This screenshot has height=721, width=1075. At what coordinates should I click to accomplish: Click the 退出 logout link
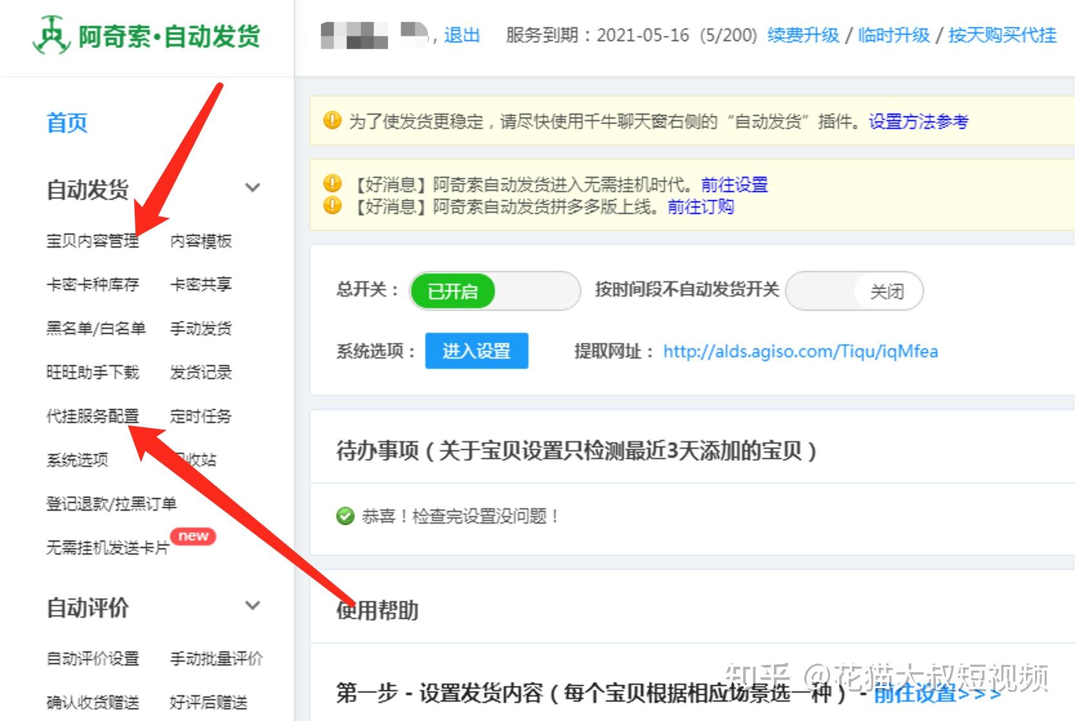pyautogui.click(x=461, y=35)
